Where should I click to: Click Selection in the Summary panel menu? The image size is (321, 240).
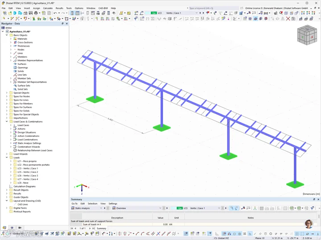point(93,204)
